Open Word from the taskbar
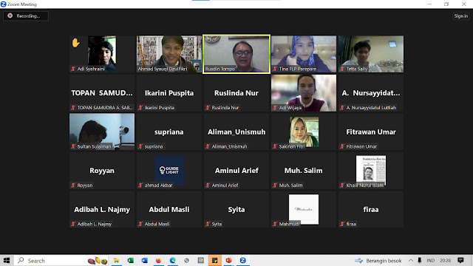 coord(145,260)
